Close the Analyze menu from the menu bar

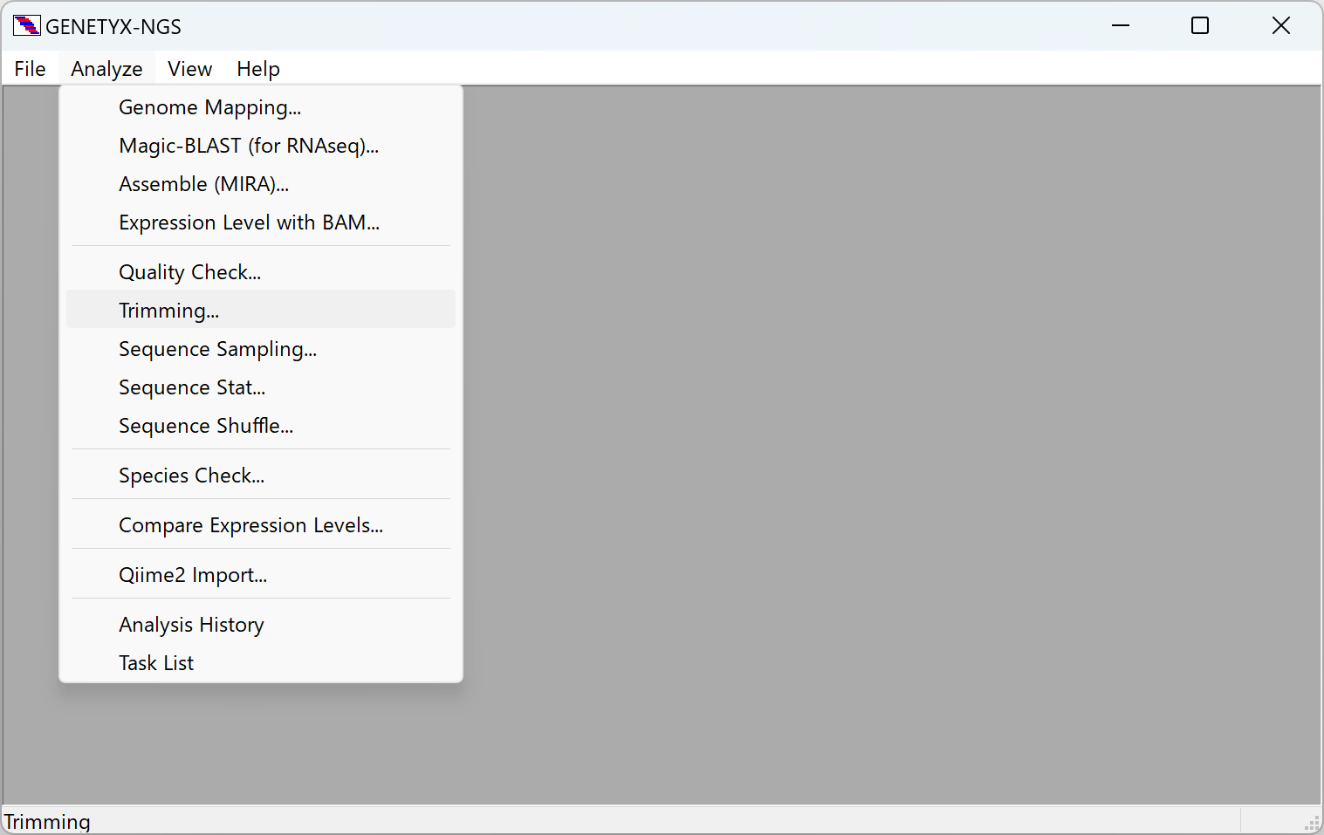pos(106,69)
